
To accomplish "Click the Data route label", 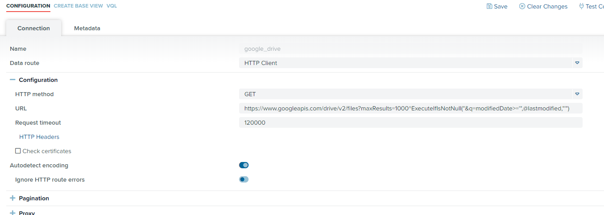I will coord(25,63).
